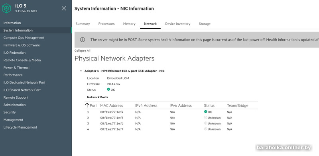The width and height of the screenshot is (319, 156).
Task: Select System Information in the sidebar
Action: pos(36,30)
